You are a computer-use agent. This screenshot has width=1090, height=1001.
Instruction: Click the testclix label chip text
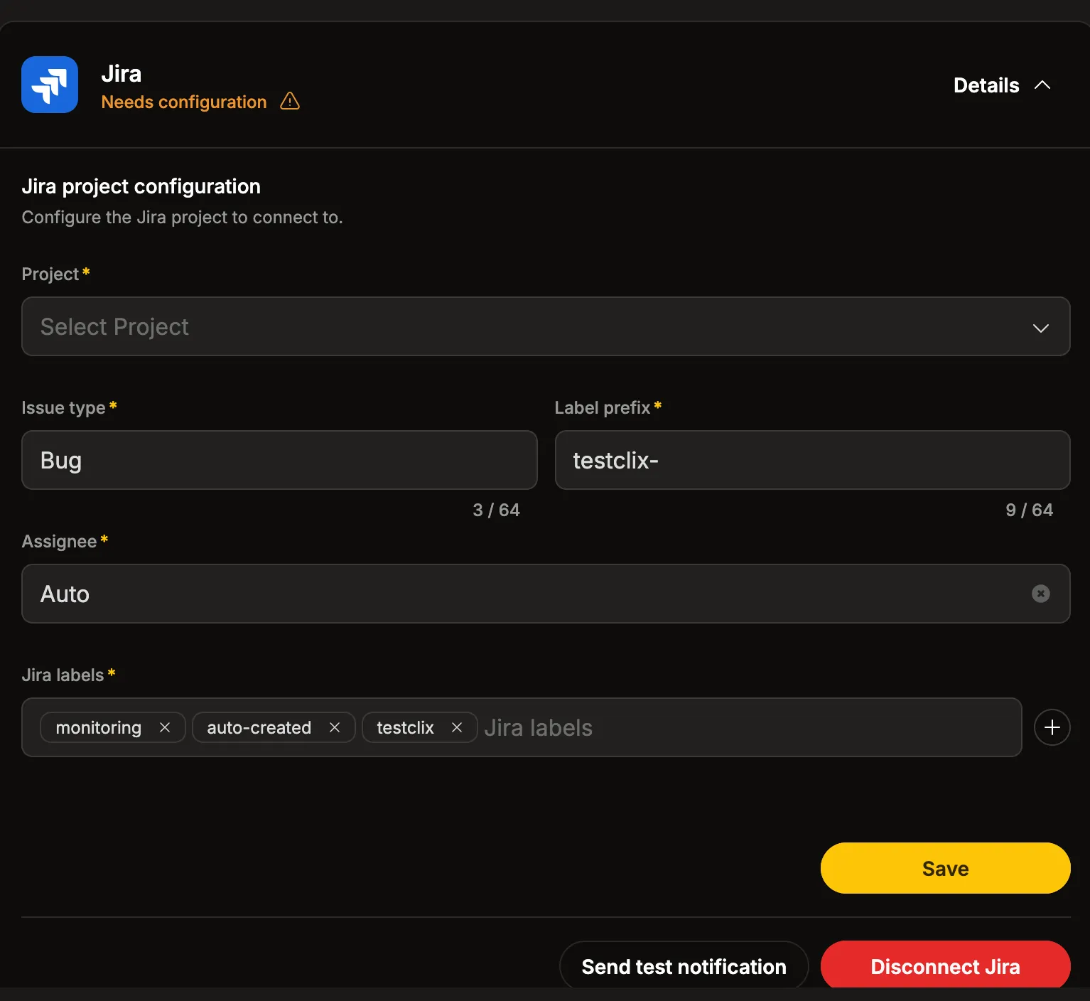(405, 727)
